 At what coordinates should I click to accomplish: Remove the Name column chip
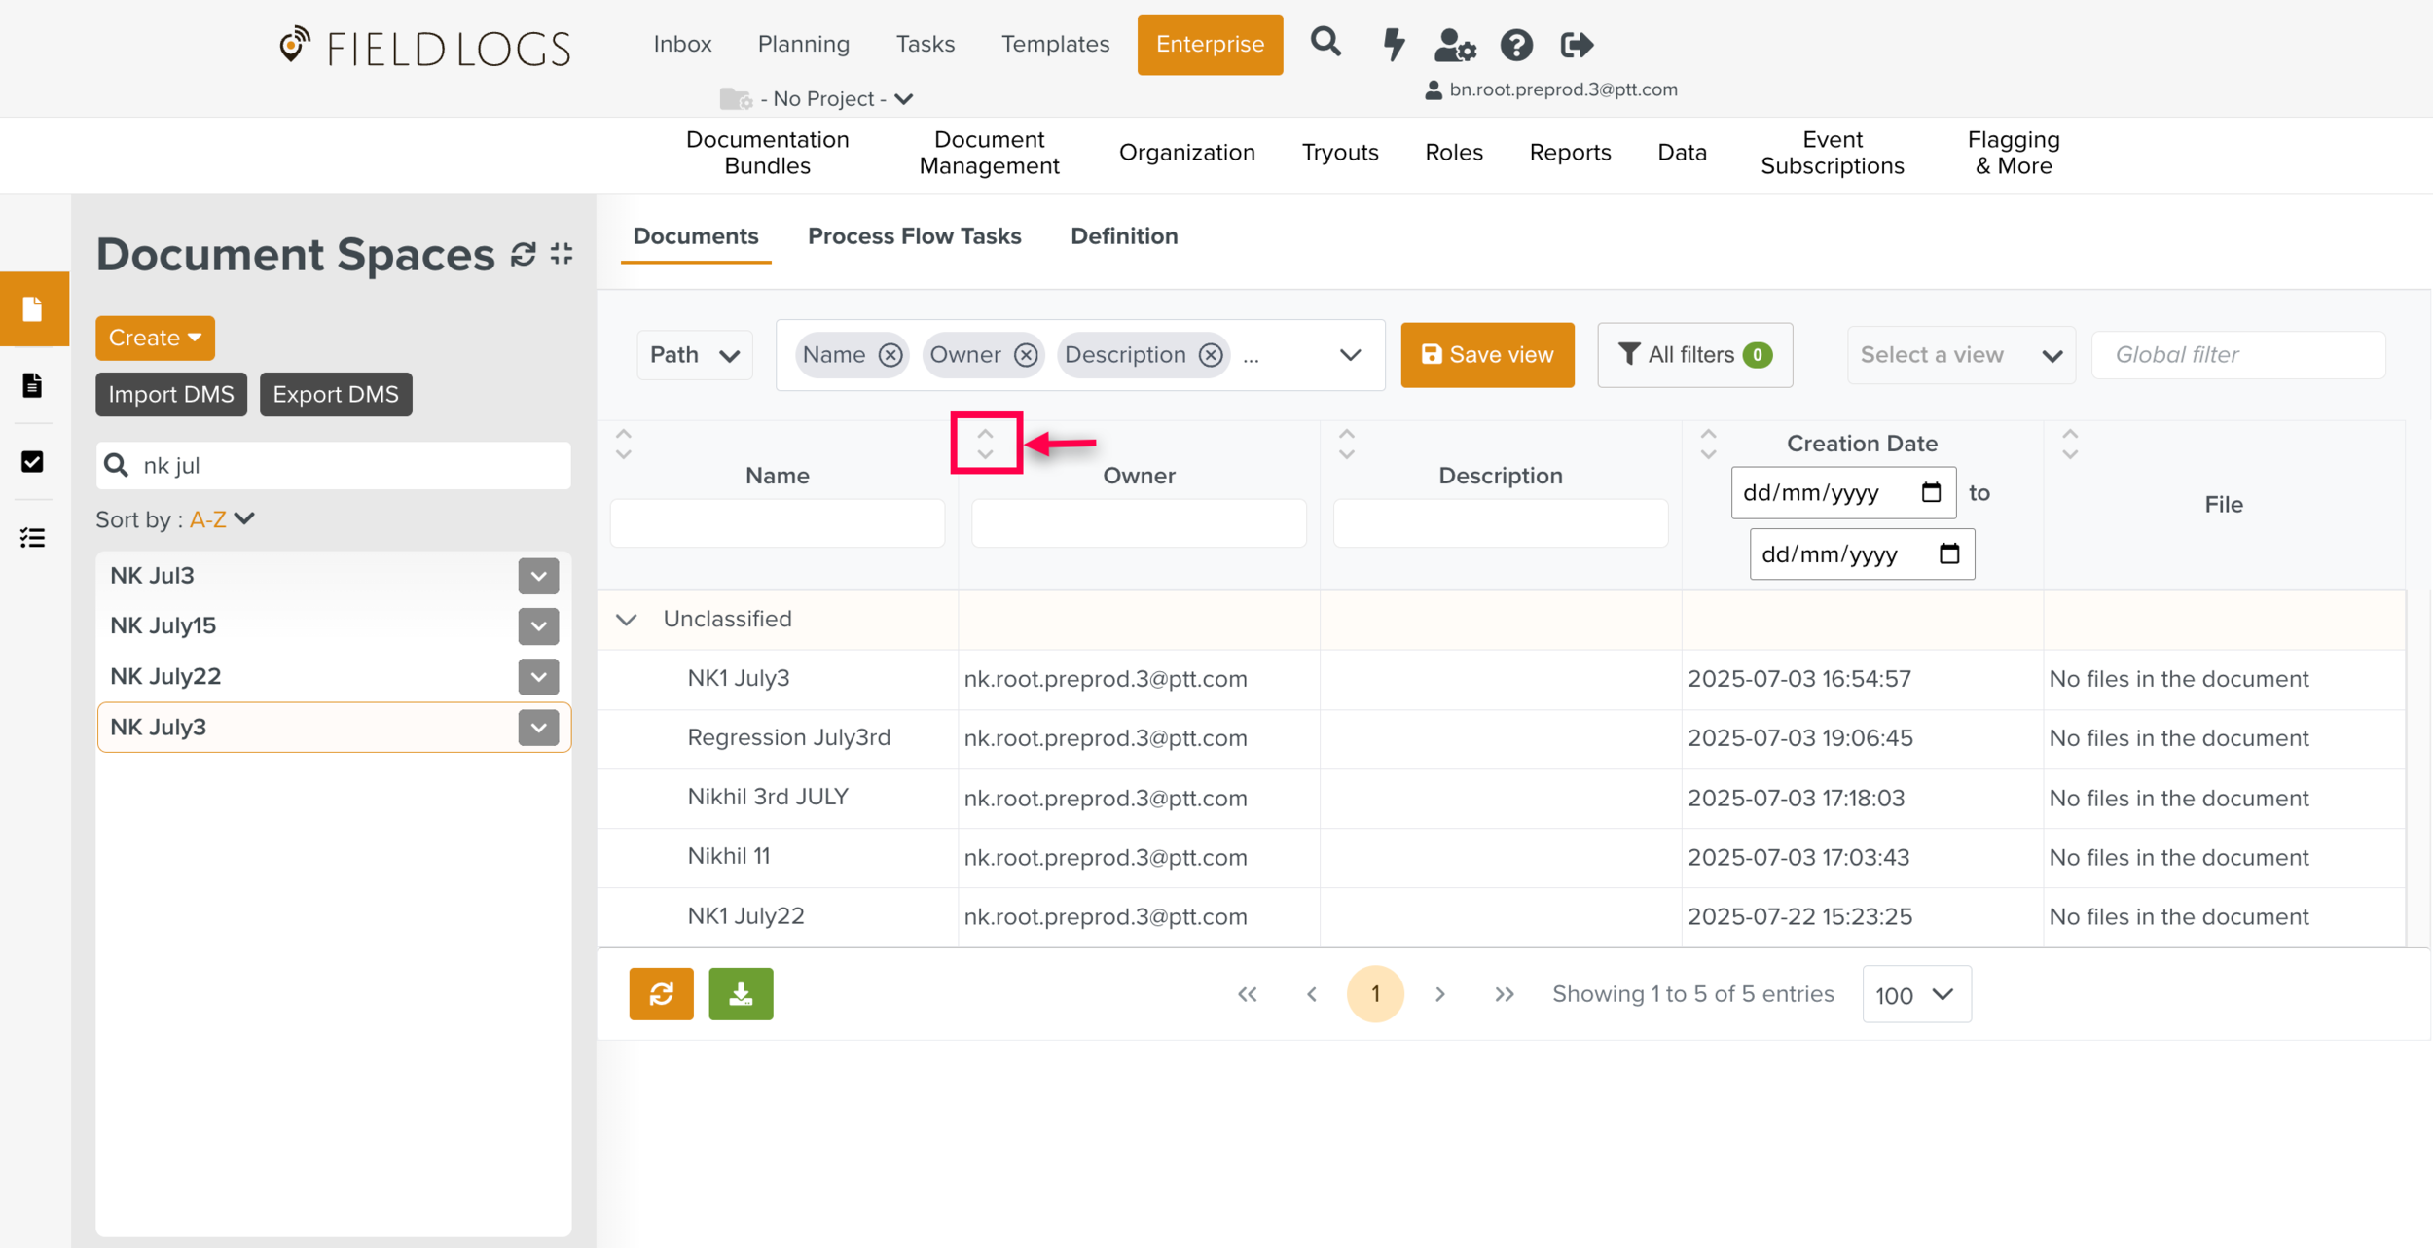[890, 355]
